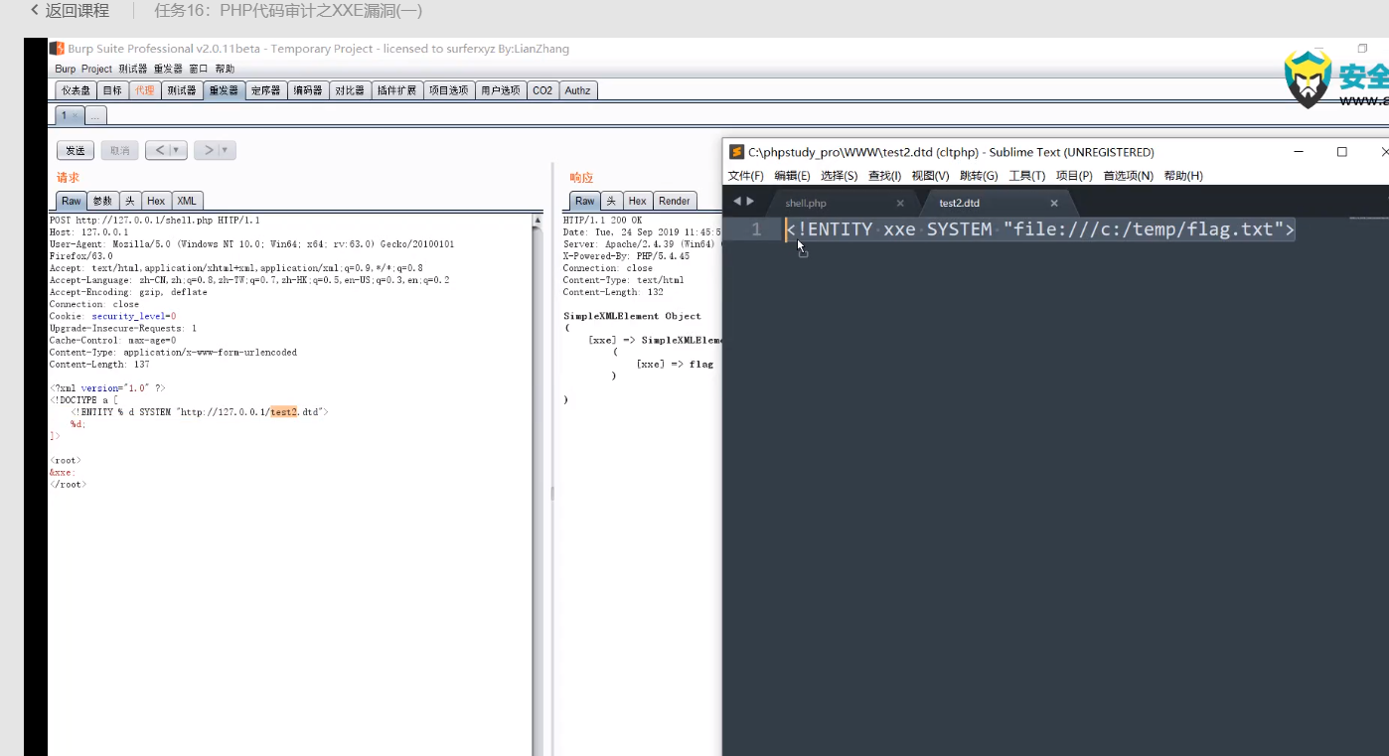Click the <!DOCTYPE a [ line in the request
Screen dimensions: 1389x756
pos(83,399)
